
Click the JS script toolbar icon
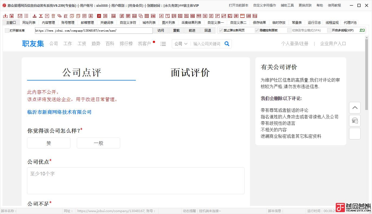pos(161,16)
